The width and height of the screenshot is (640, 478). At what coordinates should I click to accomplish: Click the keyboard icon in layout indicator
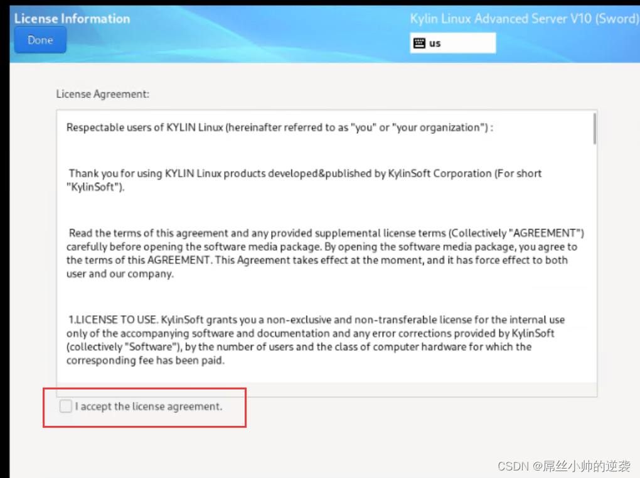point(420,43)
